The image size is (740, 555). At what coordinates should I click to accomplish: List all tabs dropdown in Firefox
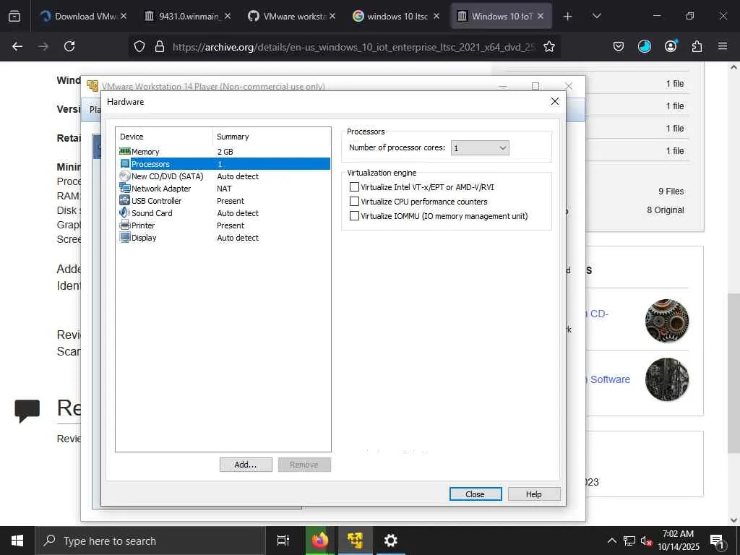point(596,16)
